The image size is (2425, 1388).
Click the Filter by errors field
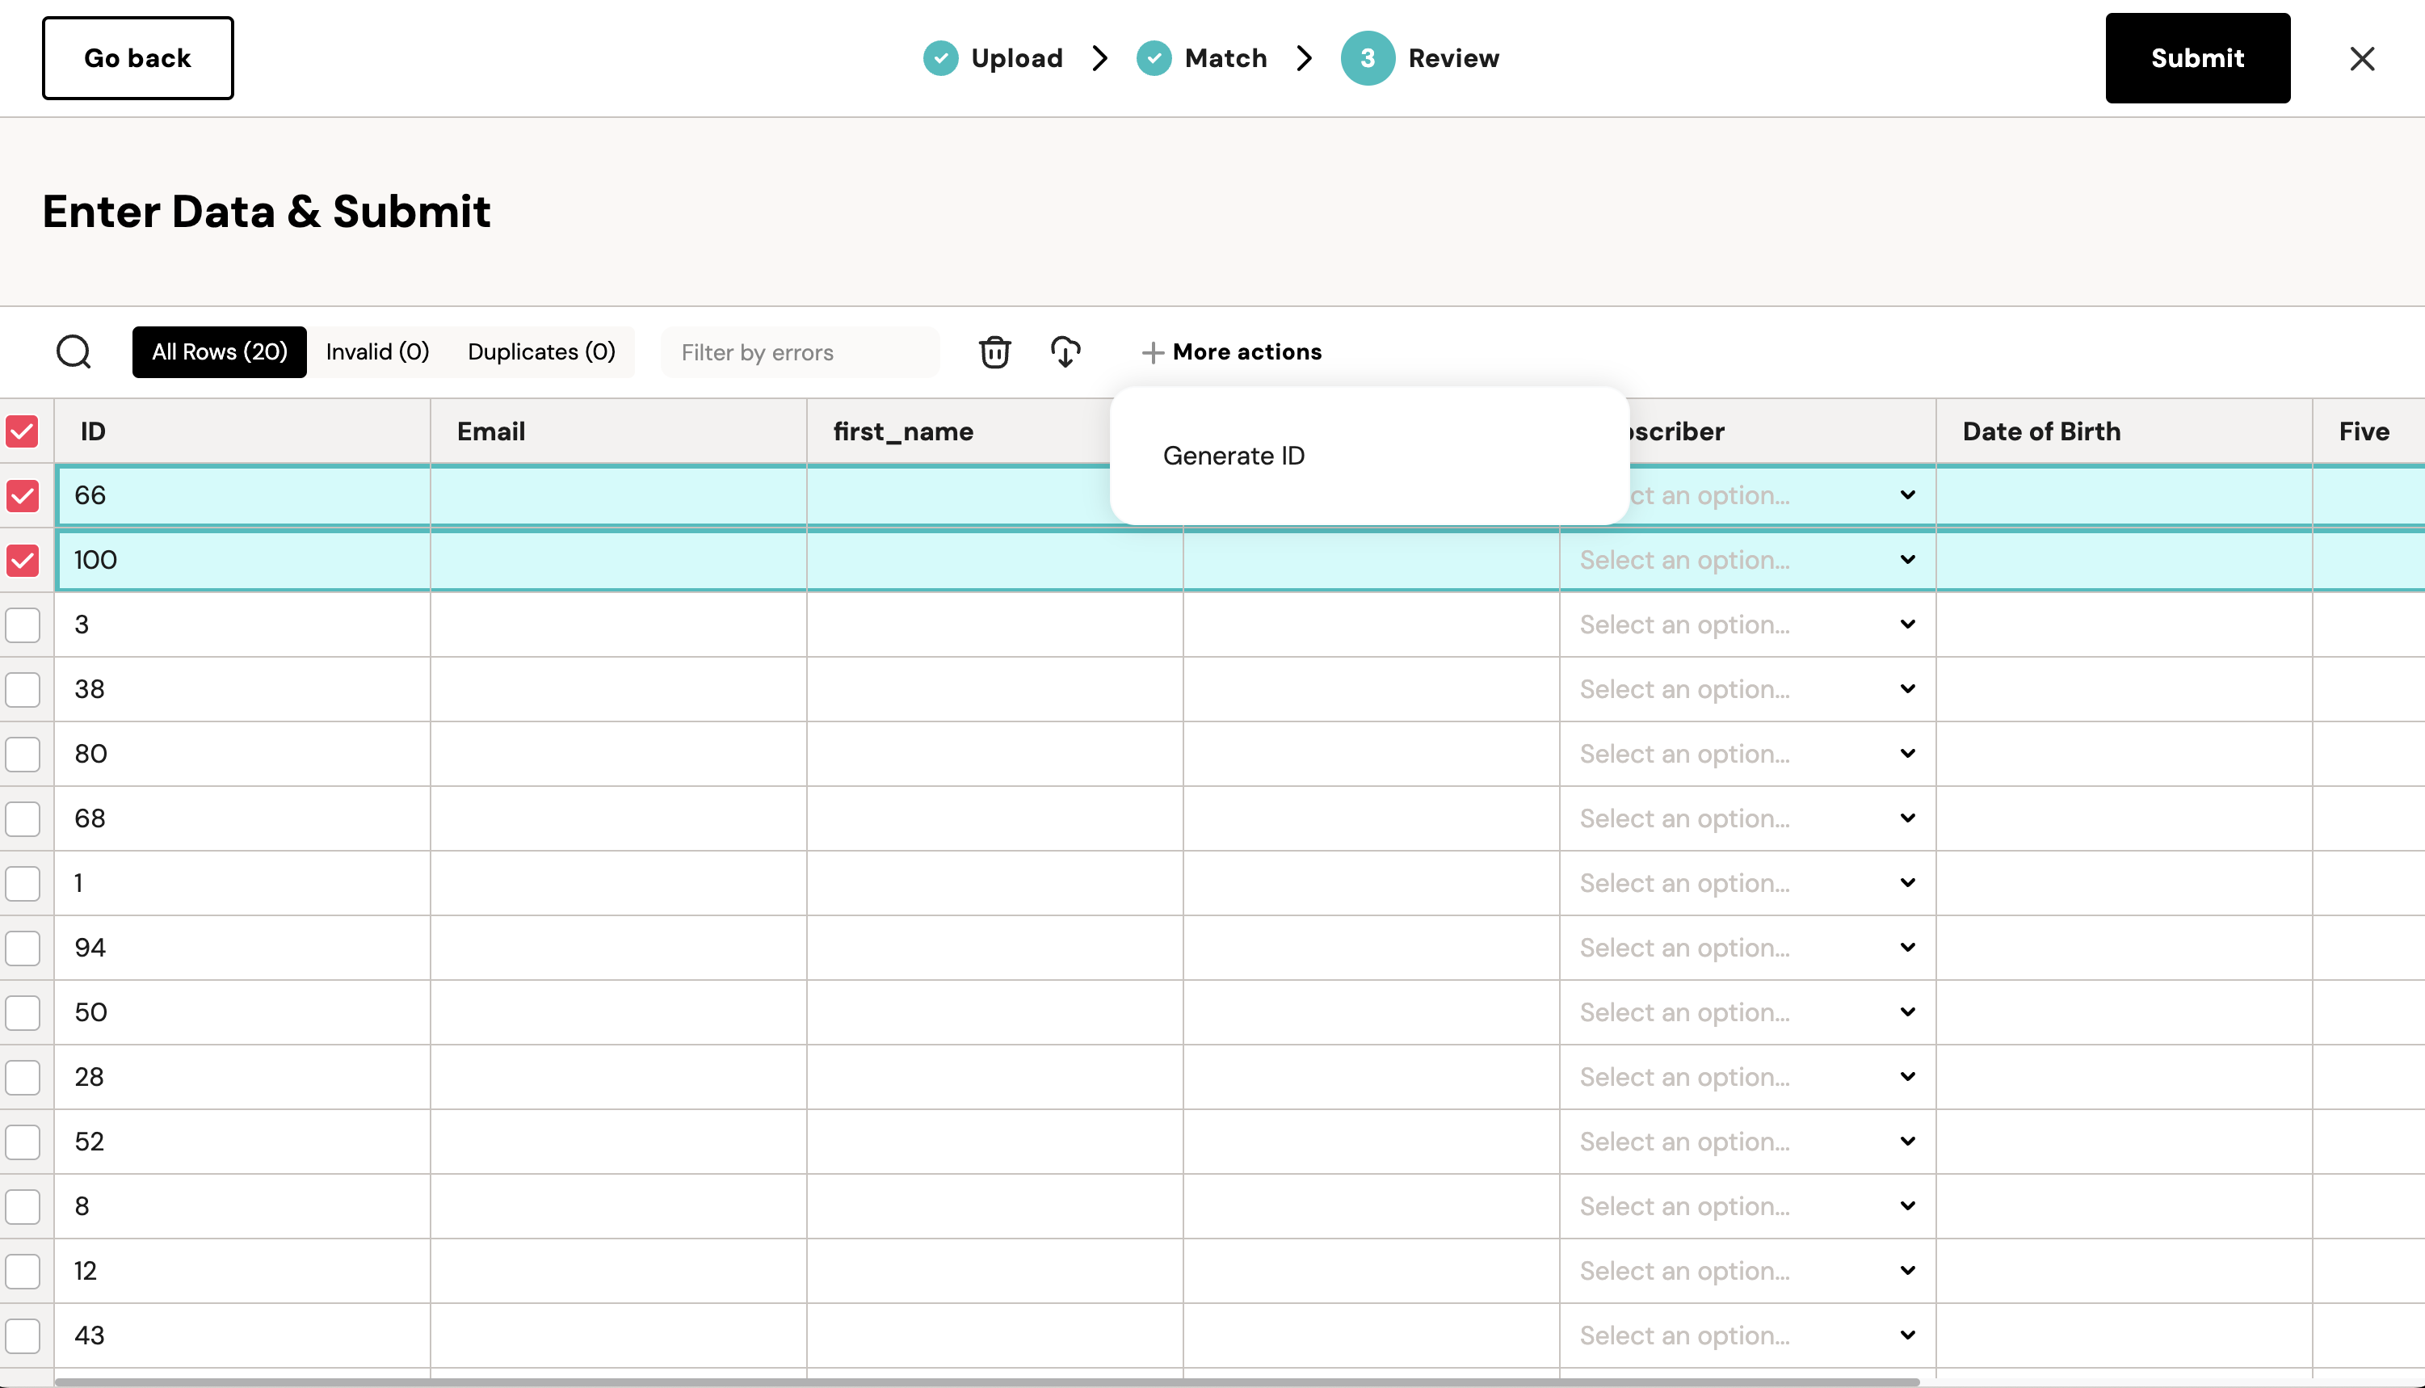coord(800,353)
